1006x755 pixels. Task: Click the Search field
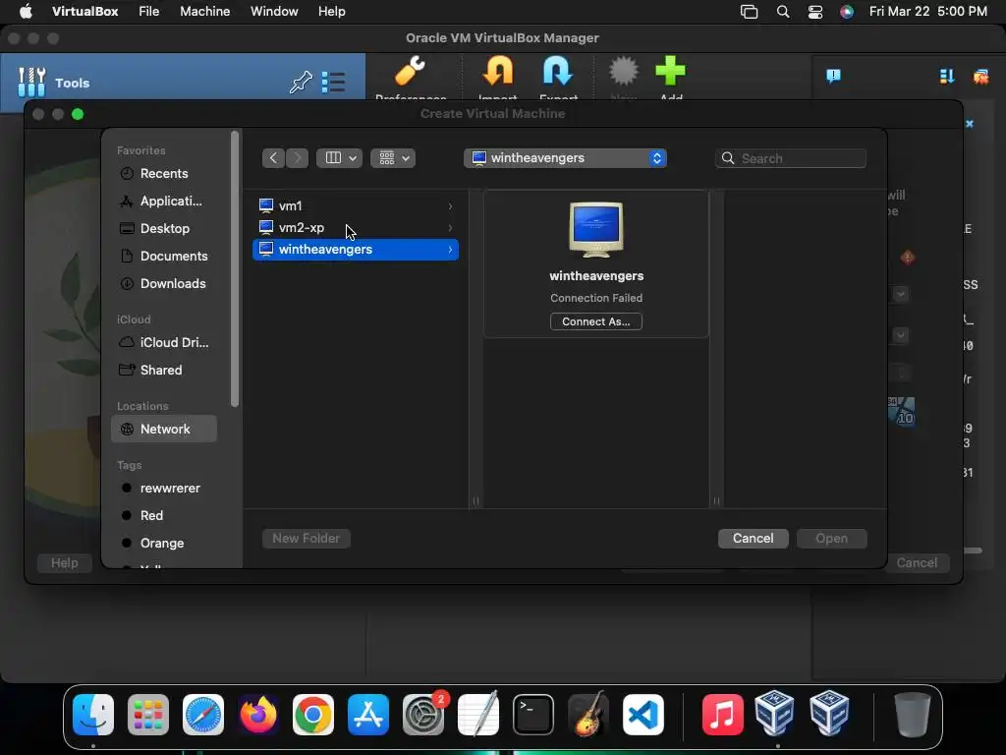pos(791,158)
